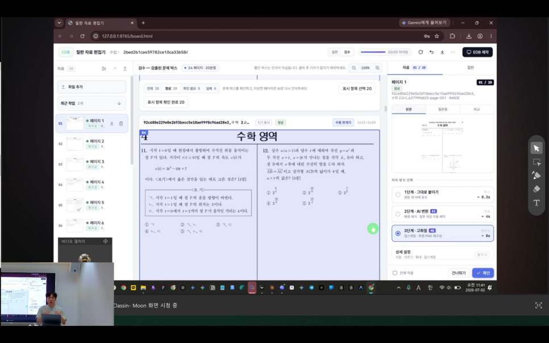Click the 건너뛰기 button
Image resolution: width=549 pixels, height=343 pixels.
tap(458, 273)
